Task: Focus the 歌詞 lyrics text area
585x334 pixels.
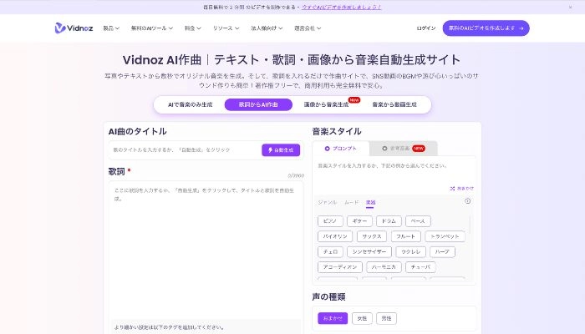Action: [206, 250]
